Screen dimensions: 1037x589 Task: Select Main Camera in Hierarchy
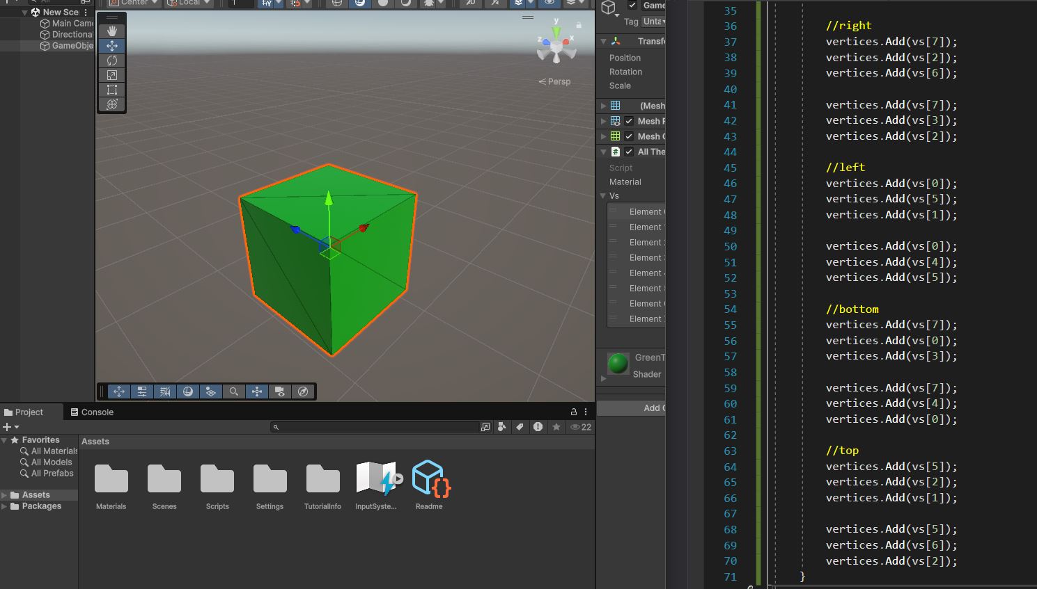(67, 23)
